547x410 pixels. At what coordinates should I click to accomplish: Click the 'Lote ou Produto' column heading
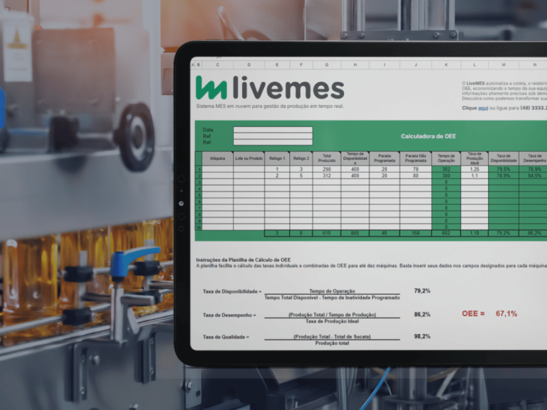[249, 159]
